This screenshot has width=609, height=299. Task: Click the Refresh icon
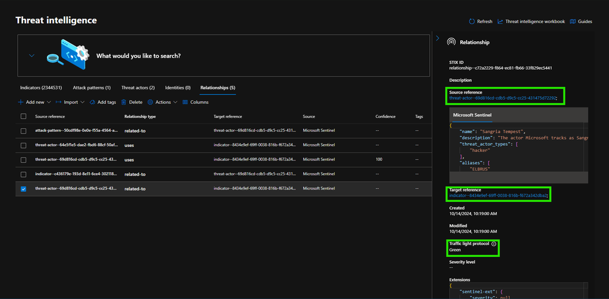(471, 22)
